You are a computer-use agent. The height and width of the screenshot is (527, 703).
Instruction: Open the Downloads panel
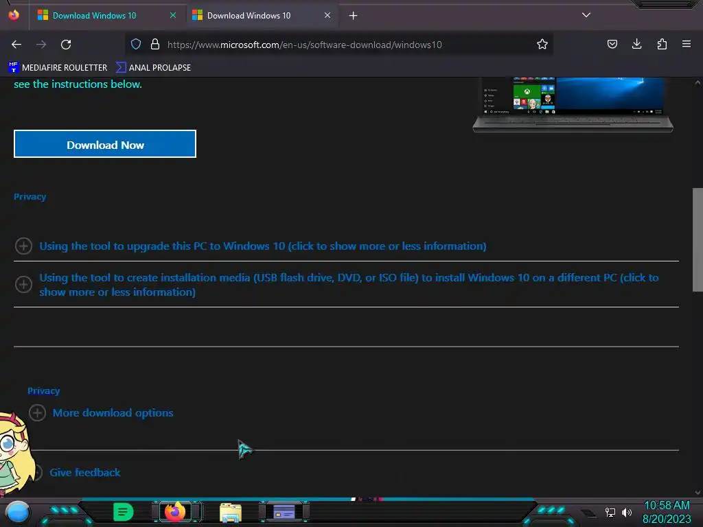pos(636,44)
